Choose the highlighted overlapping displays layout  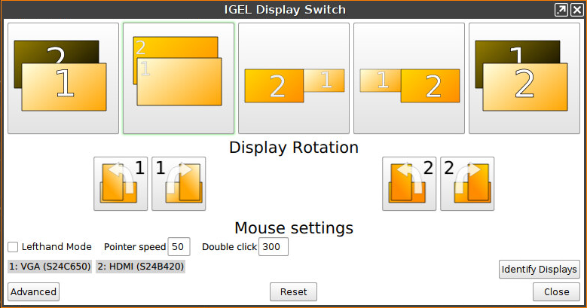pyautogui.click(x=179, y=78)
